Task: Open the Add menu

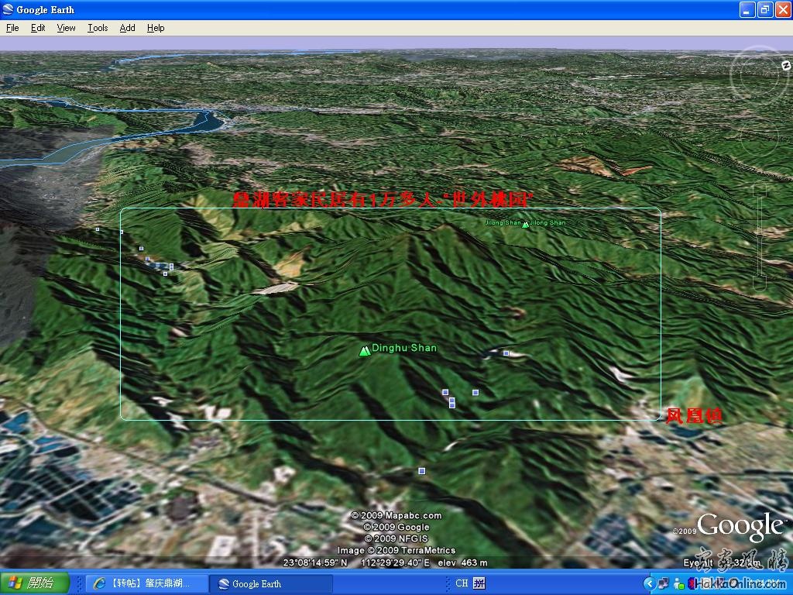Action: point(128,28)
